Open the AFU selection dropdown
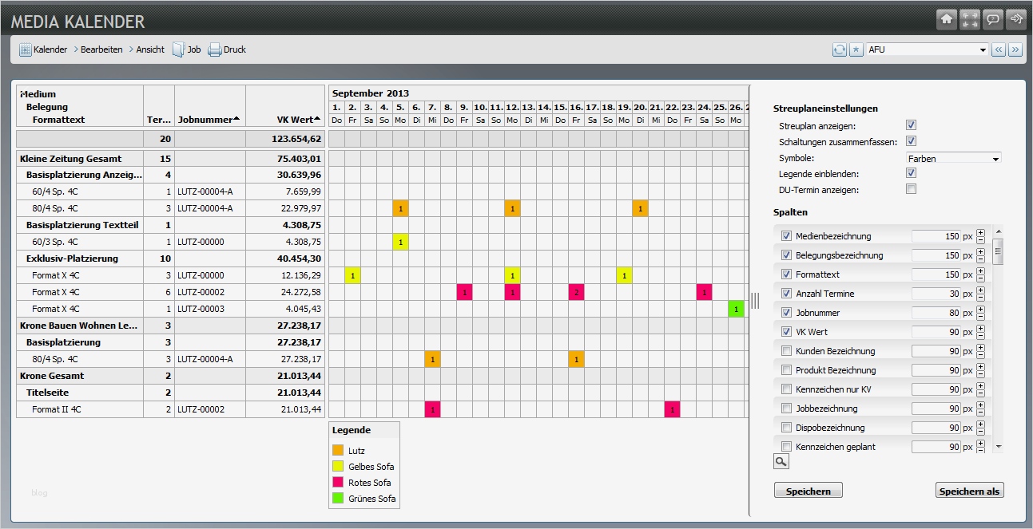 point(928,49)
